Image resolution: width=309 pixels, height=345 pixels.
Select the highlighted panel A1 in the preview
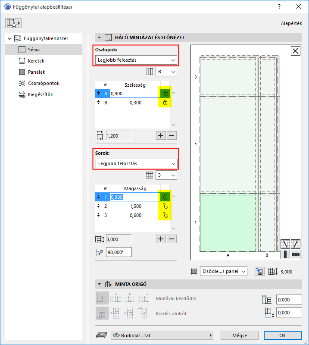click(x=228, y=223)
